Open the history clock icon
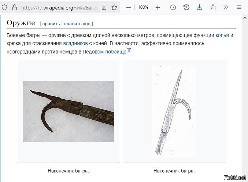248x182 pixels. (x=173, y=7)
